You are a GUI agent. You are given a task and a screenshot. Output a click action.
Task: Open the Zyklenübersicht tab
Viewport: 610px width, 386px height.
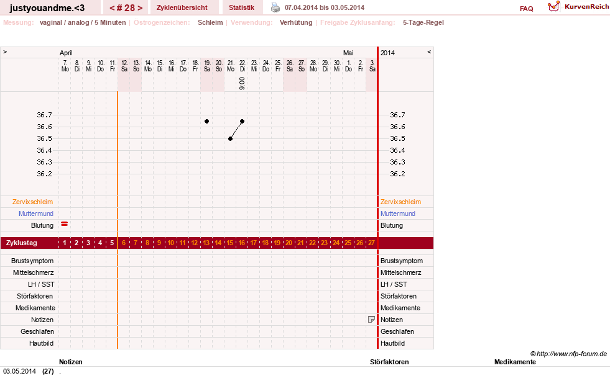(182, 7)
